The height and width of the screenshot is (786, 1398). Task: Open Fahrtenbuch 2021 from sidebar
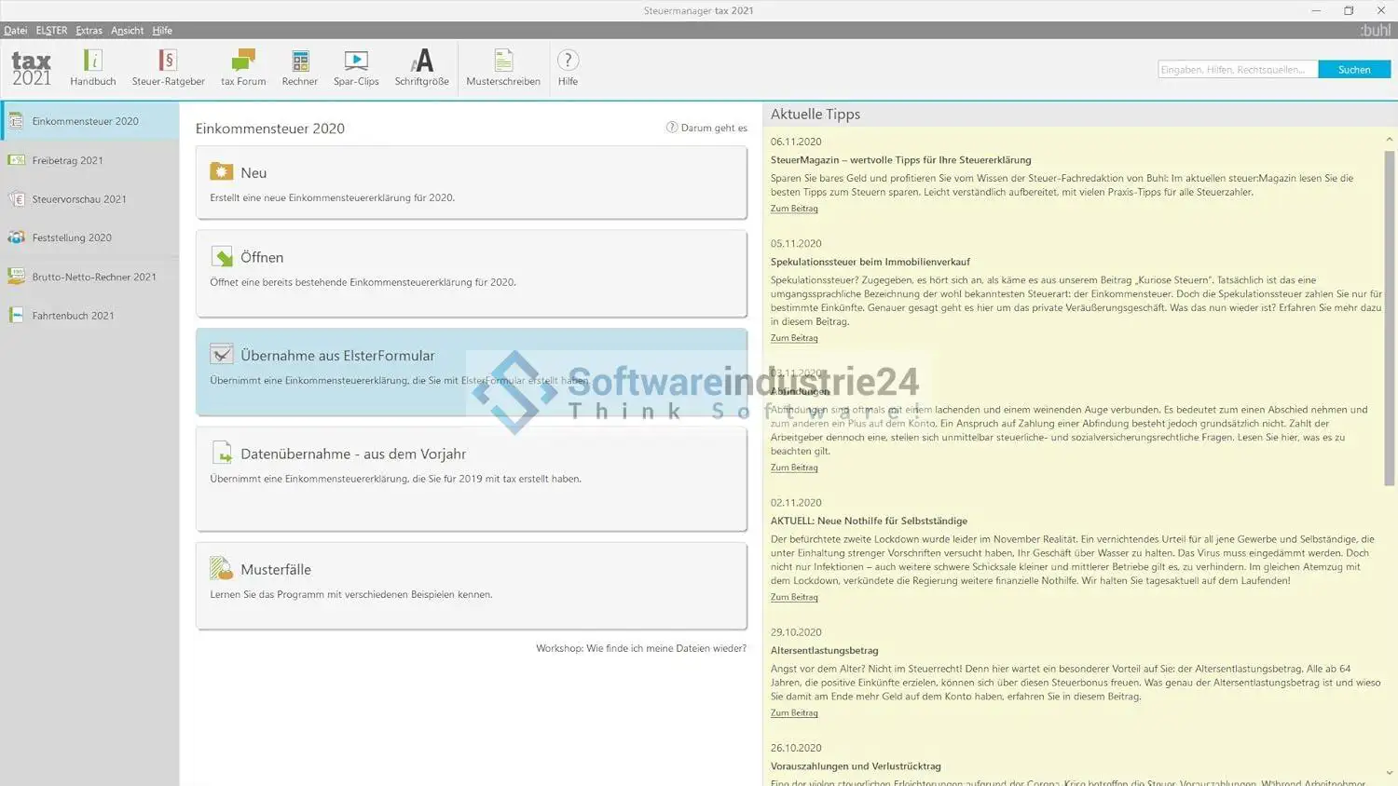click(x=73, y=316)
